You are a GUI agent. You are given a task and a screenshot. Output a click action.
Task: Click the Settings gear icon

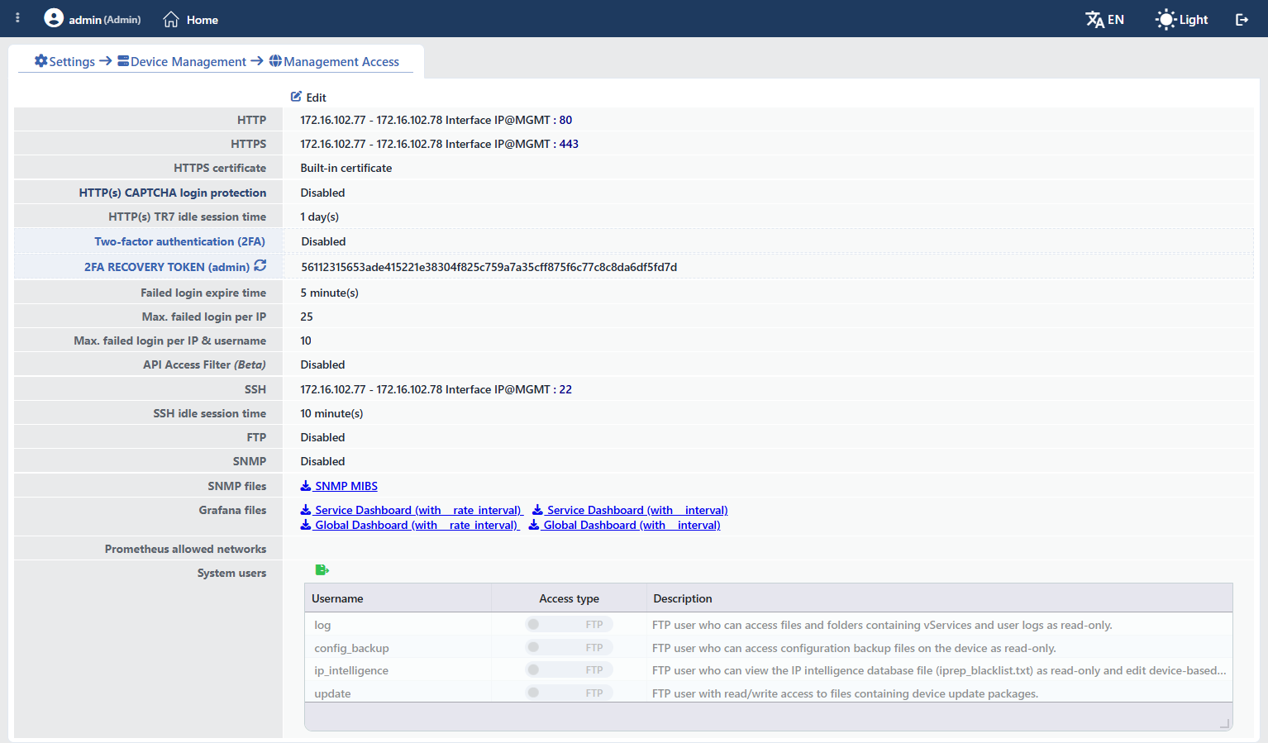(x=41, y=61)
